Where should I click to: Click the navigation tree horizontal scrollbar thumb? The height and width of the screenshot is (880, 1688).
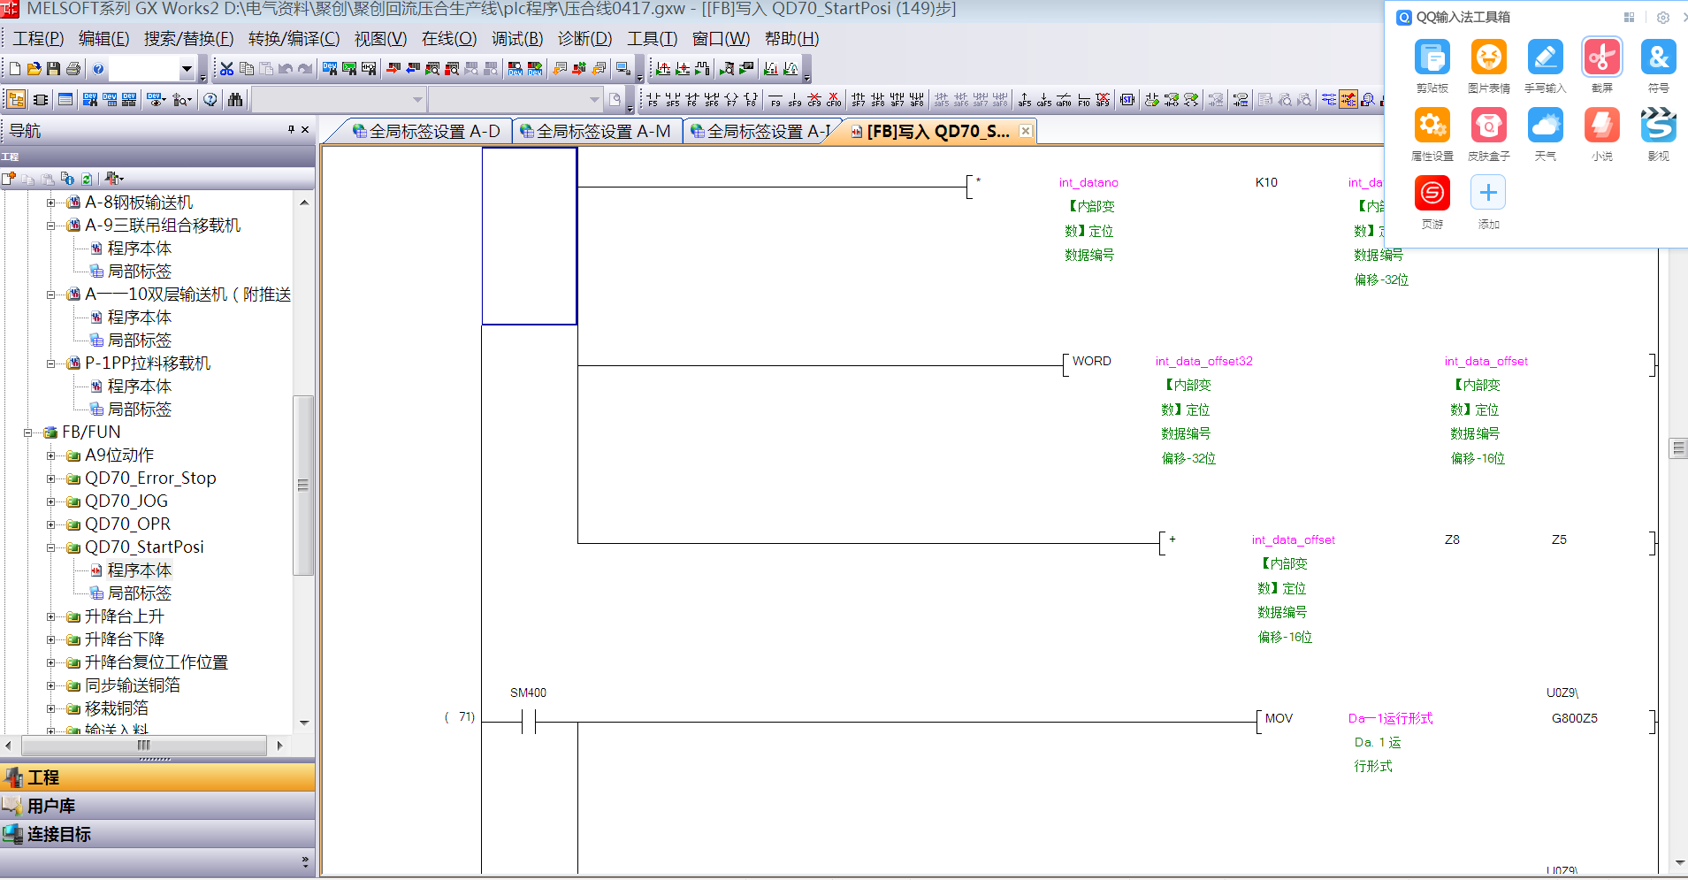coord(143,746)
